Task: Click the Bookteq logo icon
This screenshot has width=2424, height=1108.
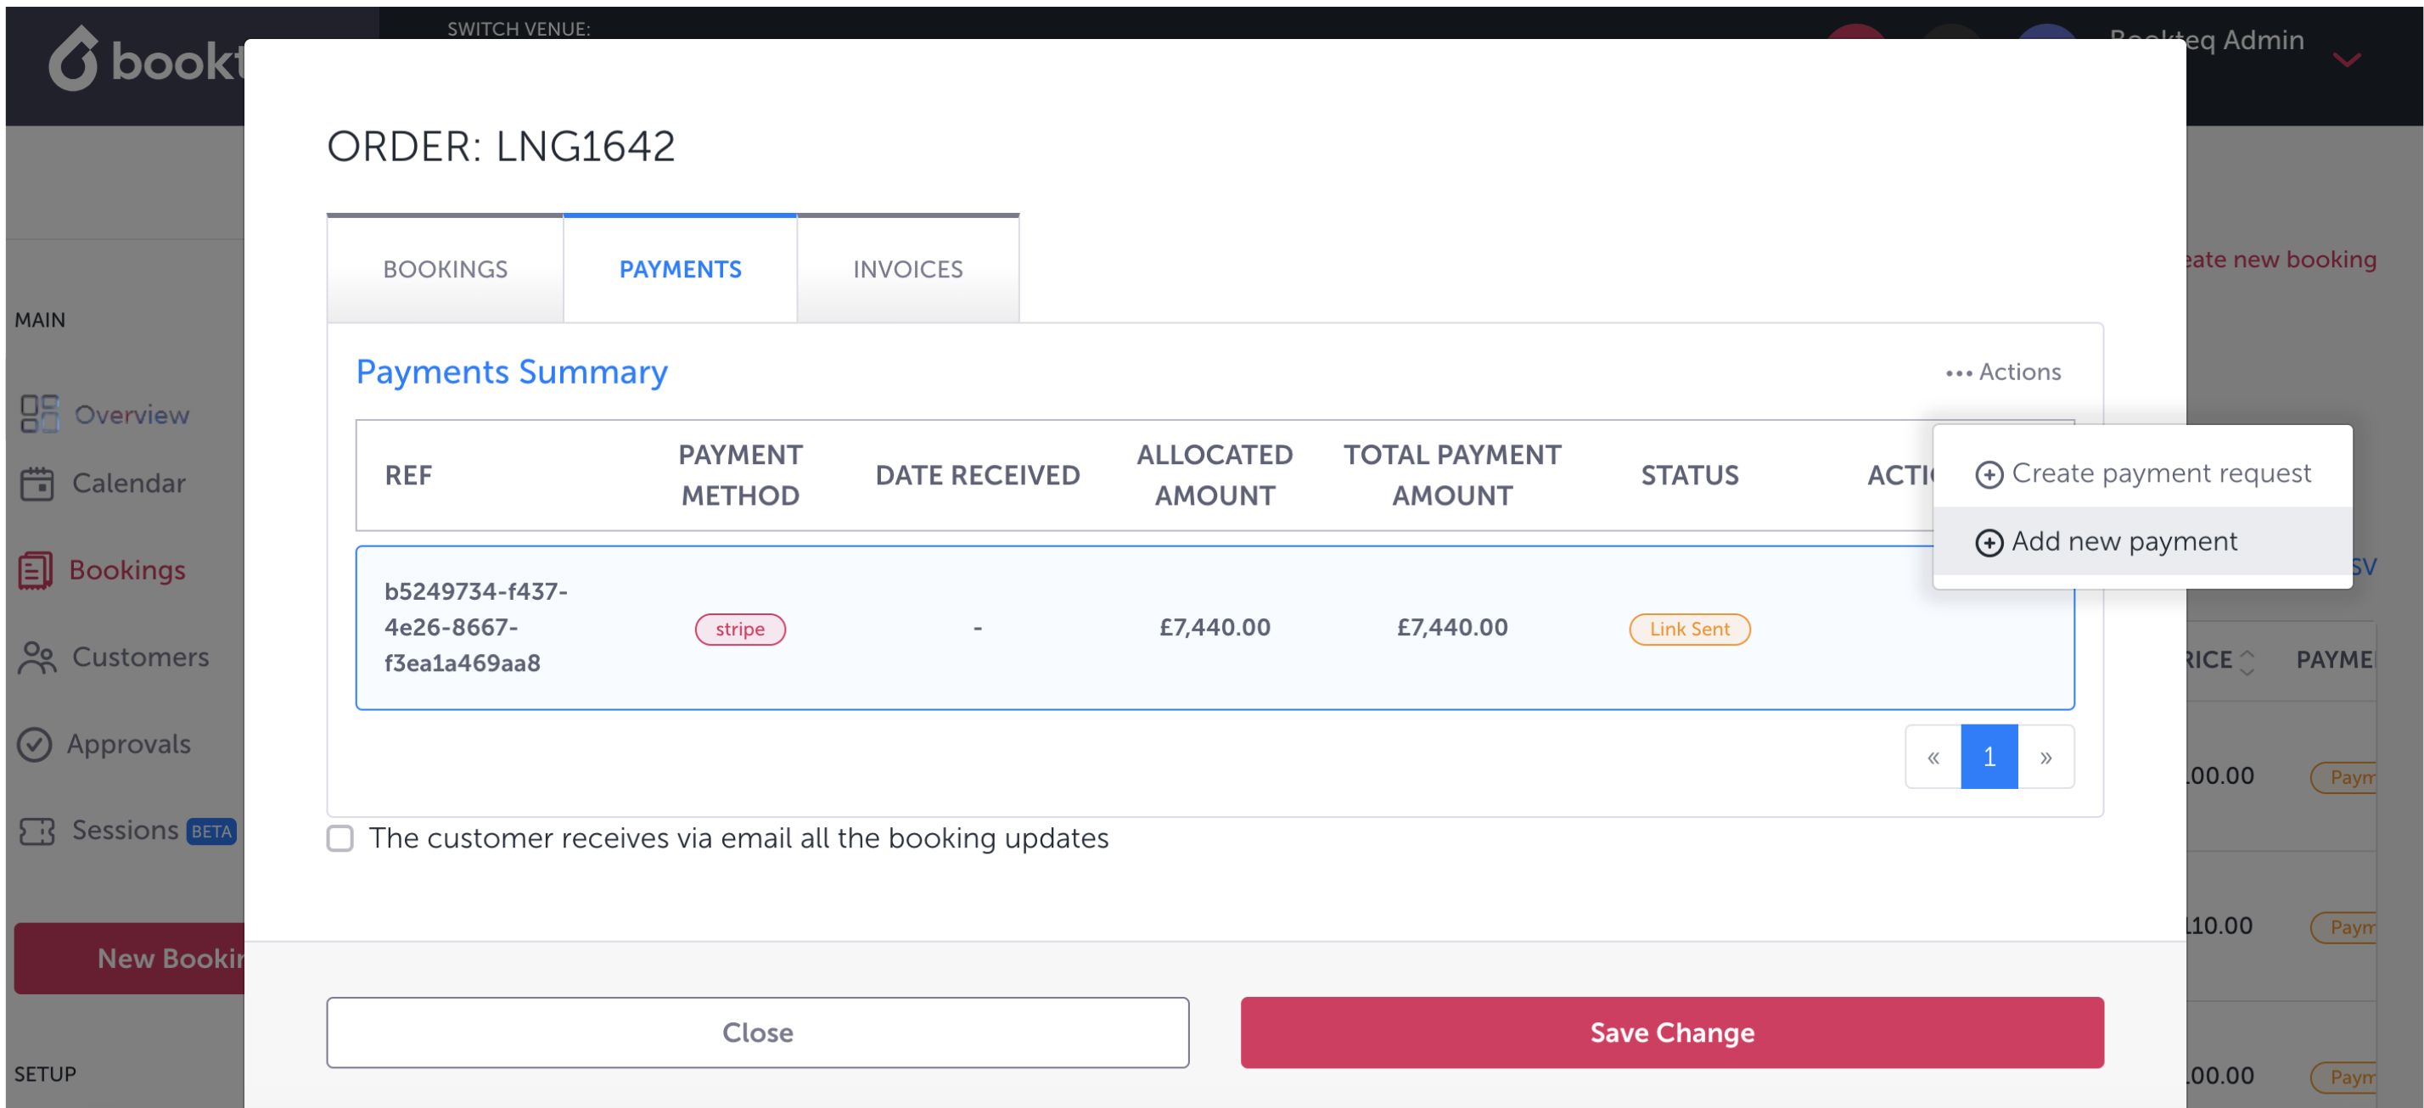Action: click(x=73, y=60)
